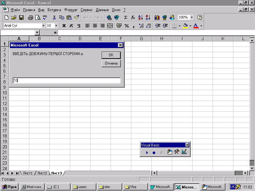Open Visual Basic Editor icon
Screen dimensions: 255x191
(x=170, y=152)
